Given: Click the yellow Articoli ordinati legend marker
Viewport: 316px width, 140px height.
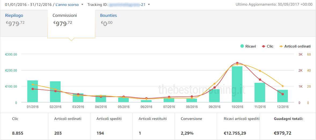Looking at the screenshot, I should (x=281, y=46).
